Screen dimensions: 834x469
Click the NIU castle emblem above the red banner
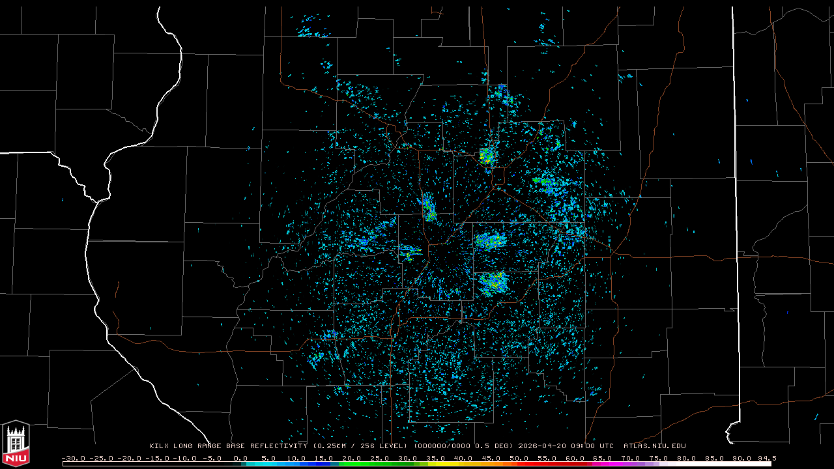click(16, 438)
